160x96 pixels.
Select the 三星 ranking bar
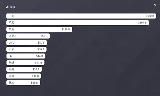(81, 16)
